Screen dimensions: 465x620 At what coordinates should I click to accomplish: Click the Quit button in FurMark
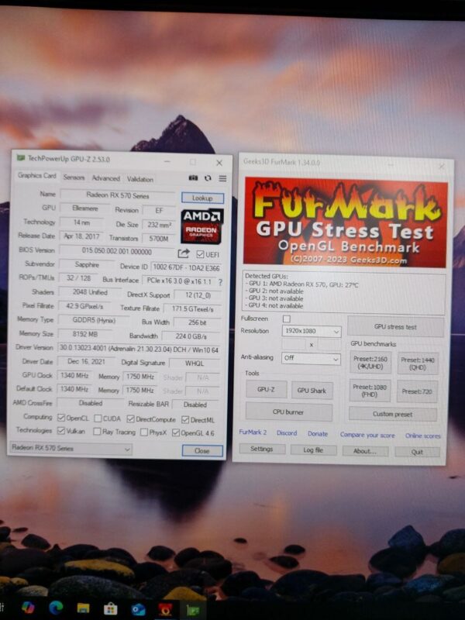coord(417,452)
